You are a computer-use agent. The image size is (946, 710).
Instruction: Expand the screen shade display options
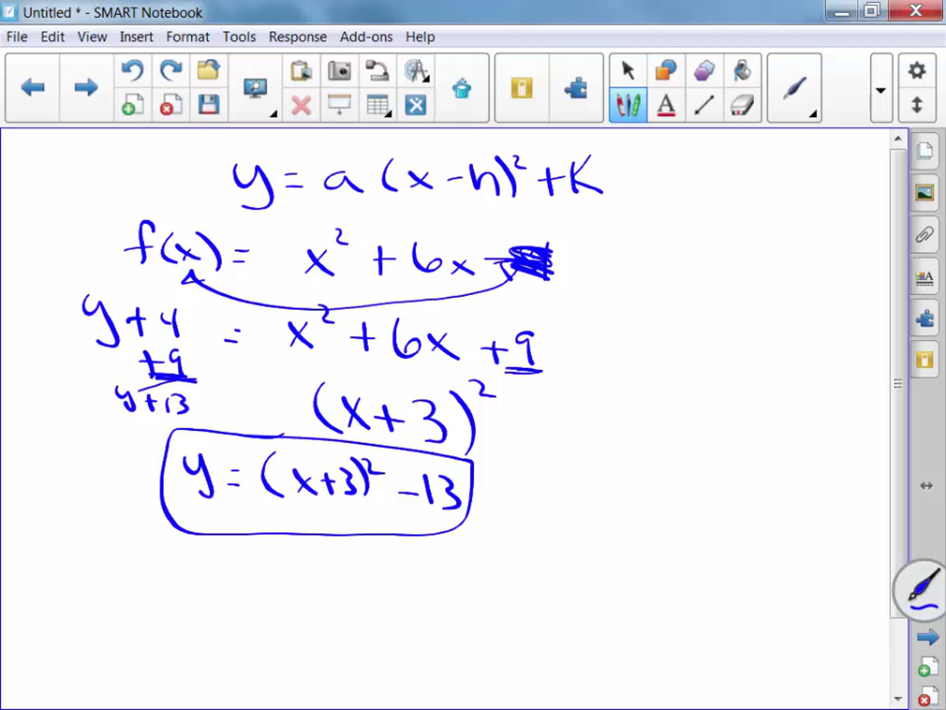tap(273, 114)
